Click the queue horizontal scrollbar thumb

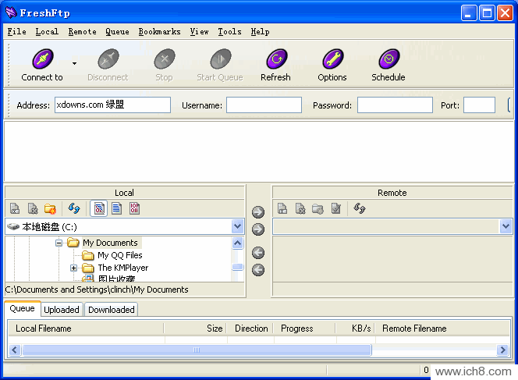(197, 350)
